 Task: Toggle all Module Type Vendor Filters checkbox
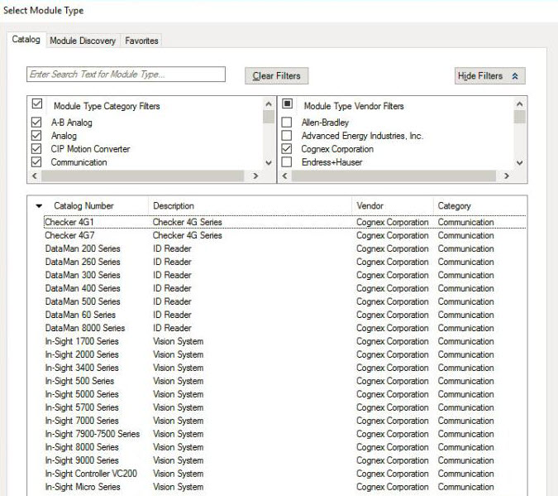pos(288,105)
